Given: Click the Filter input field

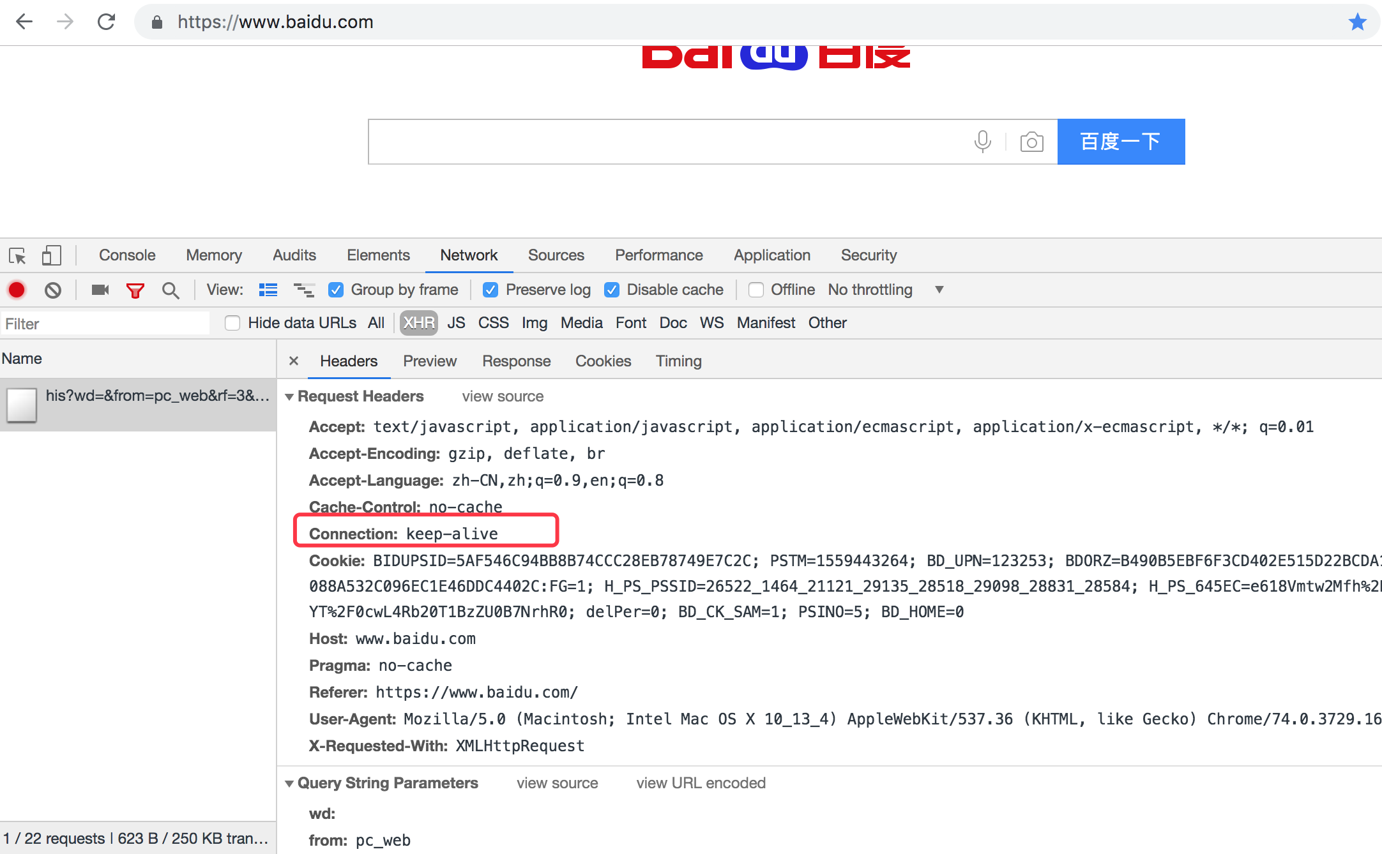Looking at the screenshot, I should point(105,324).
